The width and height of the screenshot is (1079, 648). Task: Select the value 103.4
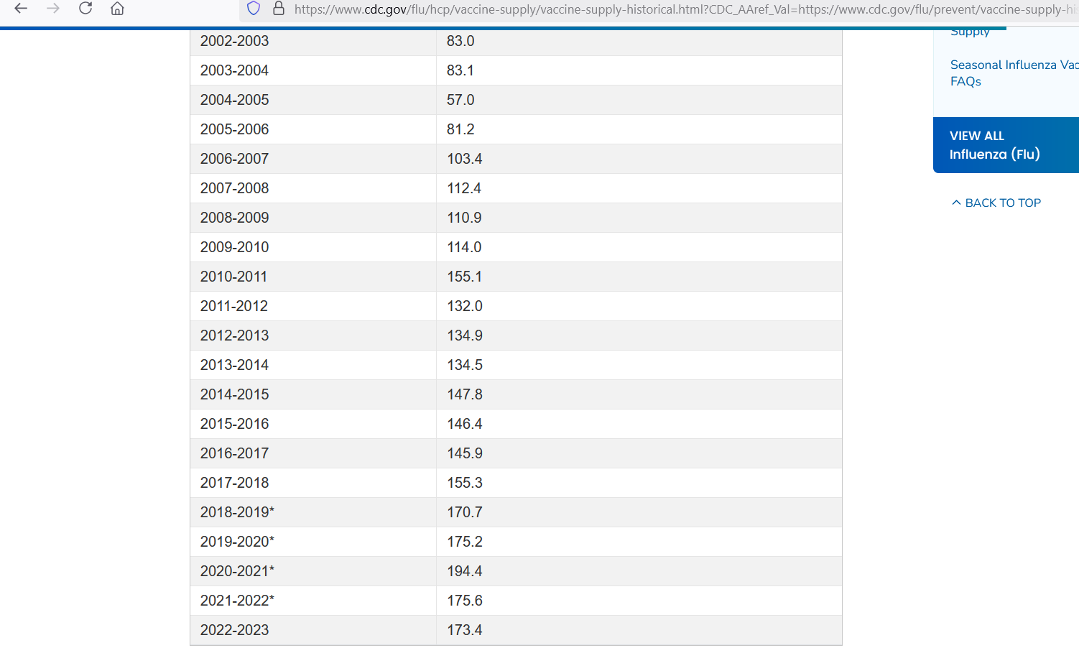(465, 159)
